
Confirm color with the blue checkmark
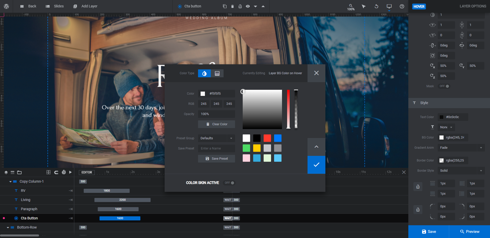(x=316, y=165)
